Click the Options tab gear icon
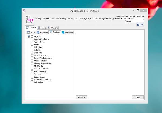 pyautogui.click(x=49, y=28)
